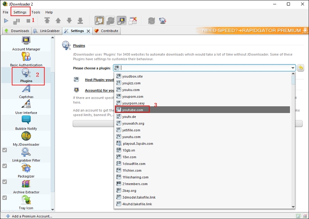Open Bubble Notify settings section

coord(26,123)
